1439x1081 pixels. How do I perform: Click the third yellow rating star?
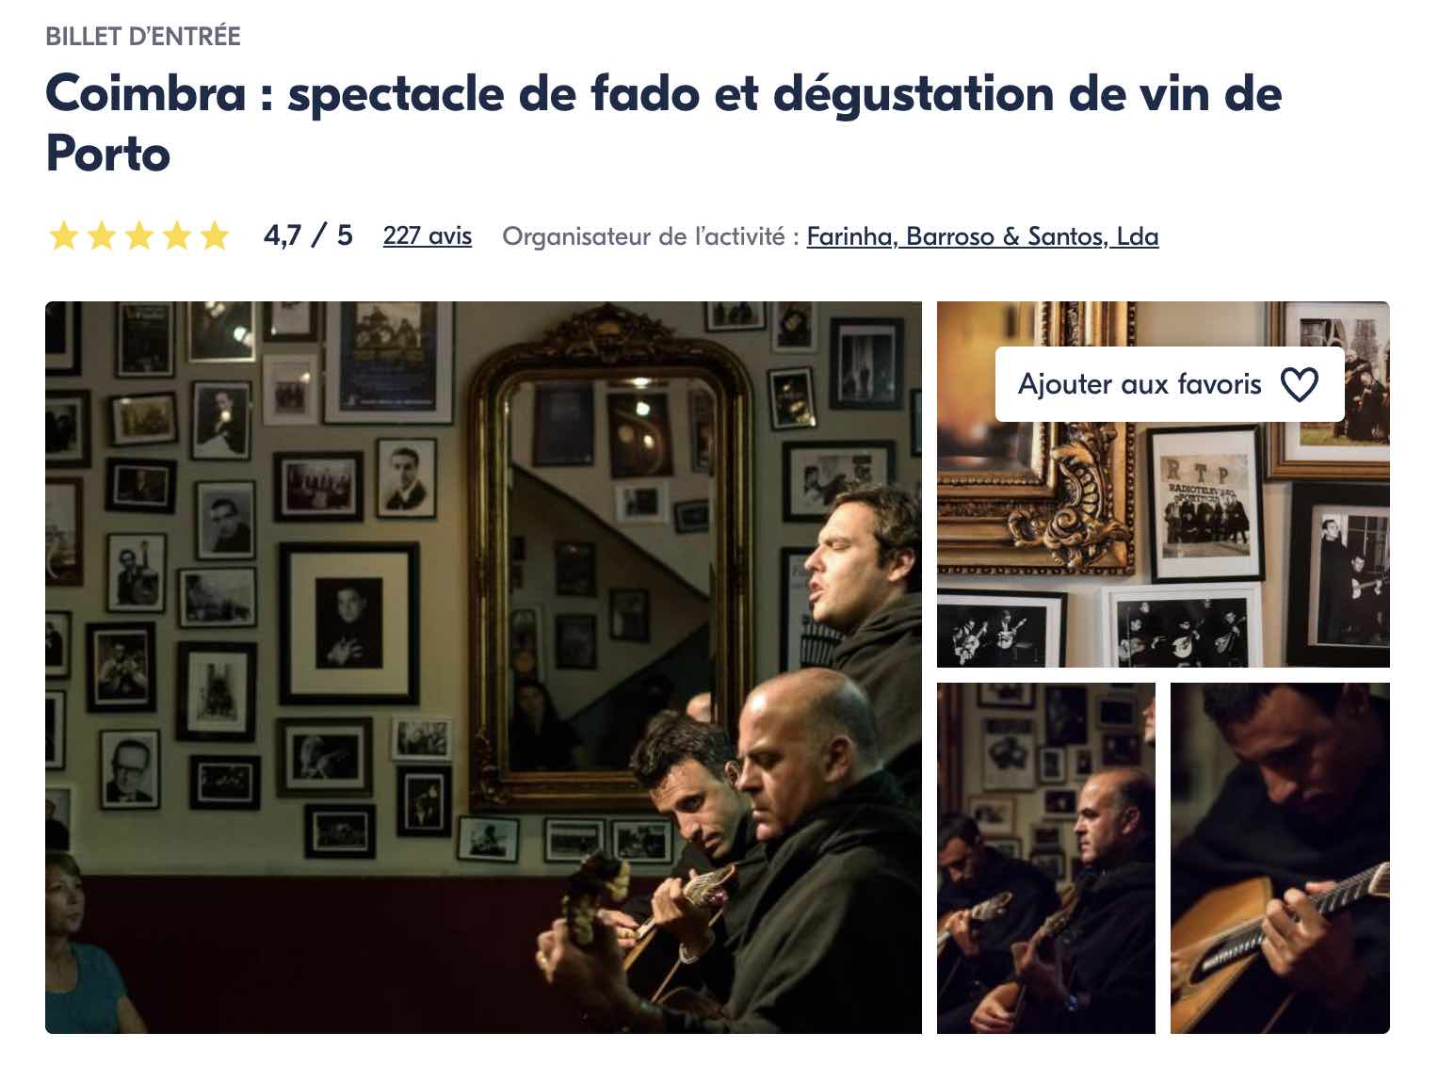point(138,235)
